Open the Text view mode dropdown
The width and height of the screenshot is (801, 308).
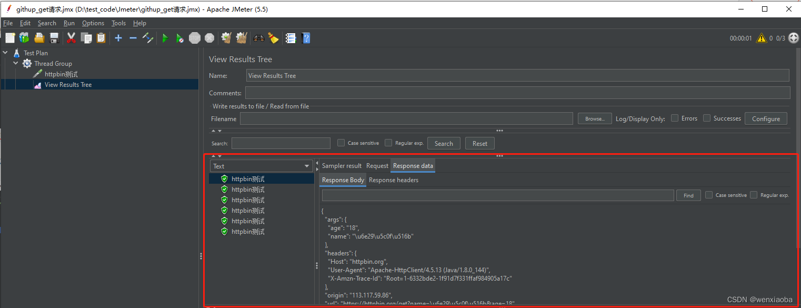pos(262,166)
